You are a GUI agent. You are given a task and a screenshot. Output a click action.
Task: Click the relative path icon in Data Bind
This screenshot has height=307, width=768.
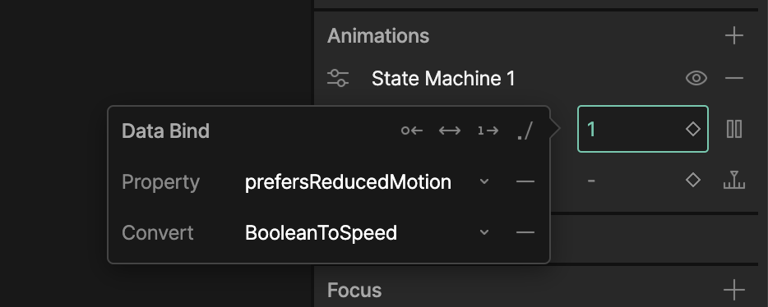525,131
